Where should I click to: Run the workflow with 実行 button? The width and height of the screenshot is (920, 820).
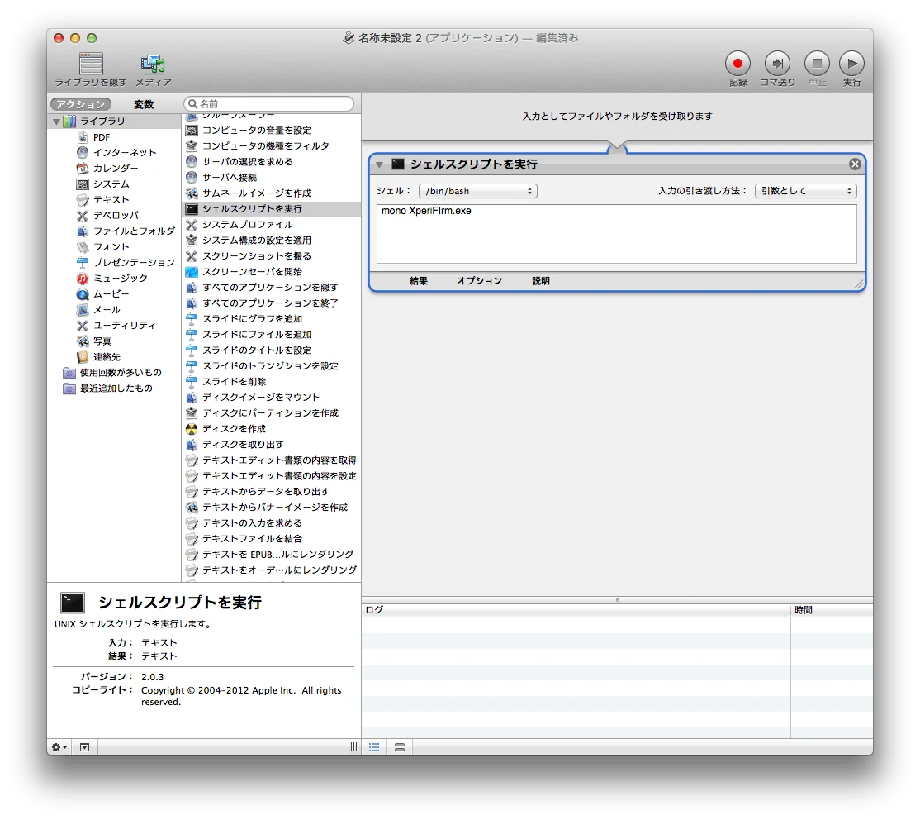click(852, 64)
